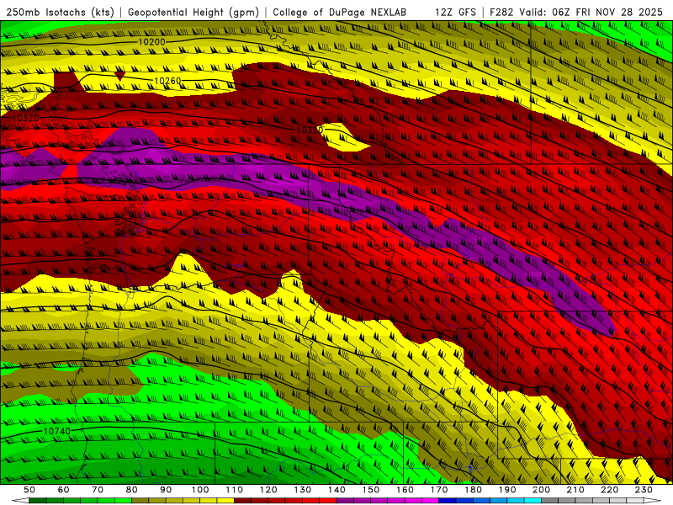Click the 60 knots legend value
The image size is (673, 505).
pyautogui.click(x=64, y=490)
